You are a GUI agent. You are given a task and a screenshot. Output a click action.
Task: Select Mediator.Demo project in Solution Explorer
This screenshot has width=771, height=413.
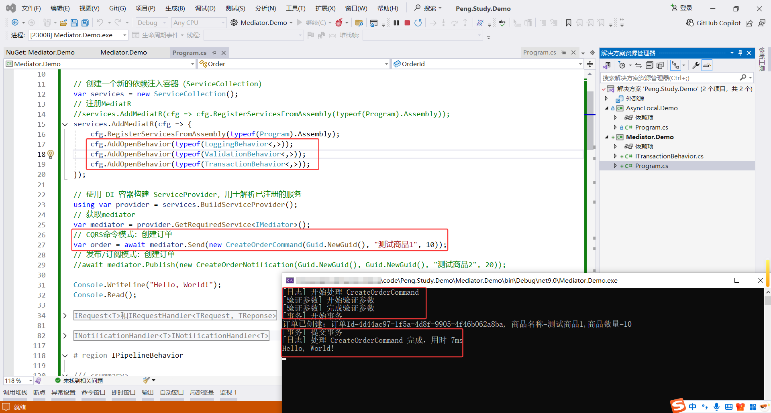(649, 137)
